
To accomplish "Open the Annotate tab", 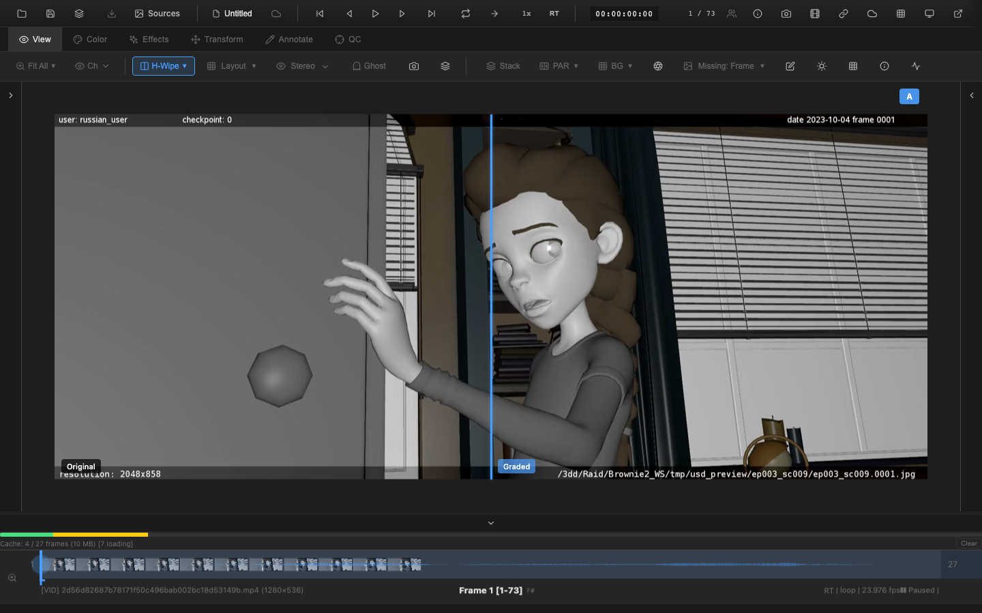I will pos(288,39).
